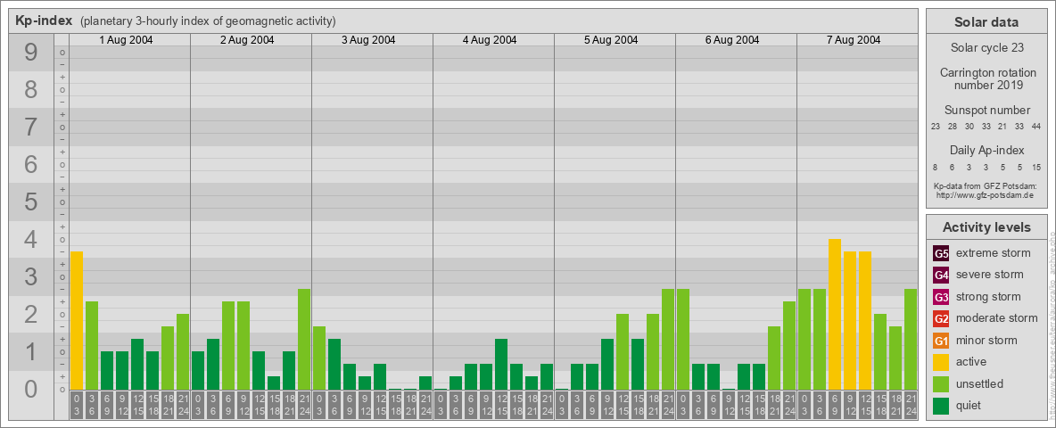Click the 0-3 bar on 6 Aug
Viewport: 1056px width, 428px height.
pyautogui.click(x=683, y=339)
